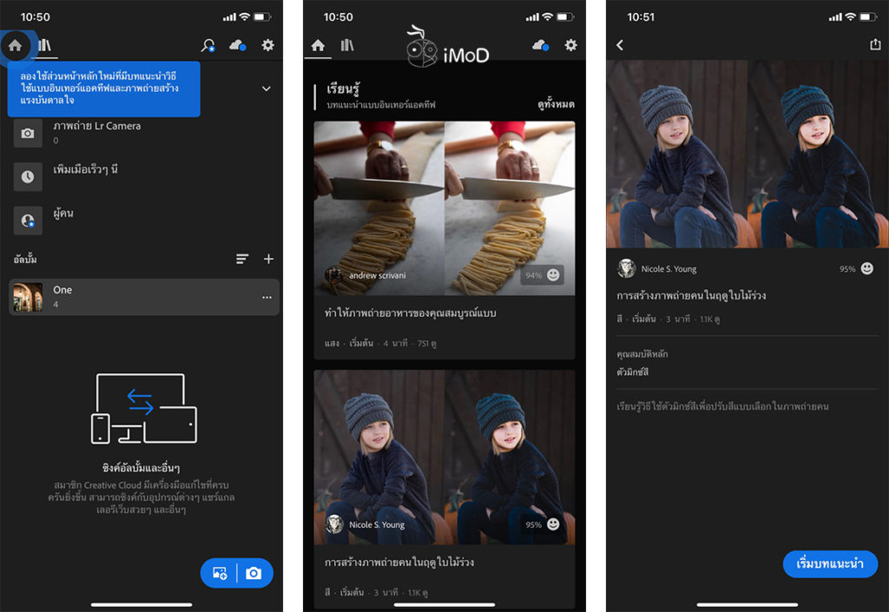
Task: Collapse the section using the down chevron
Action: (x=267, y=88)
